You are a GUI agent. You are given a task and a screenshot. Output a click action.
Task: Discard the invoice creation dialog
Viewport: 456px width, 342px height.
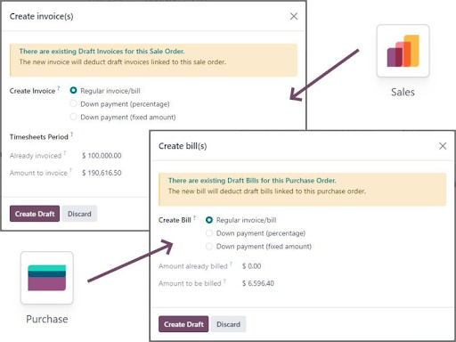pos(79,214)
